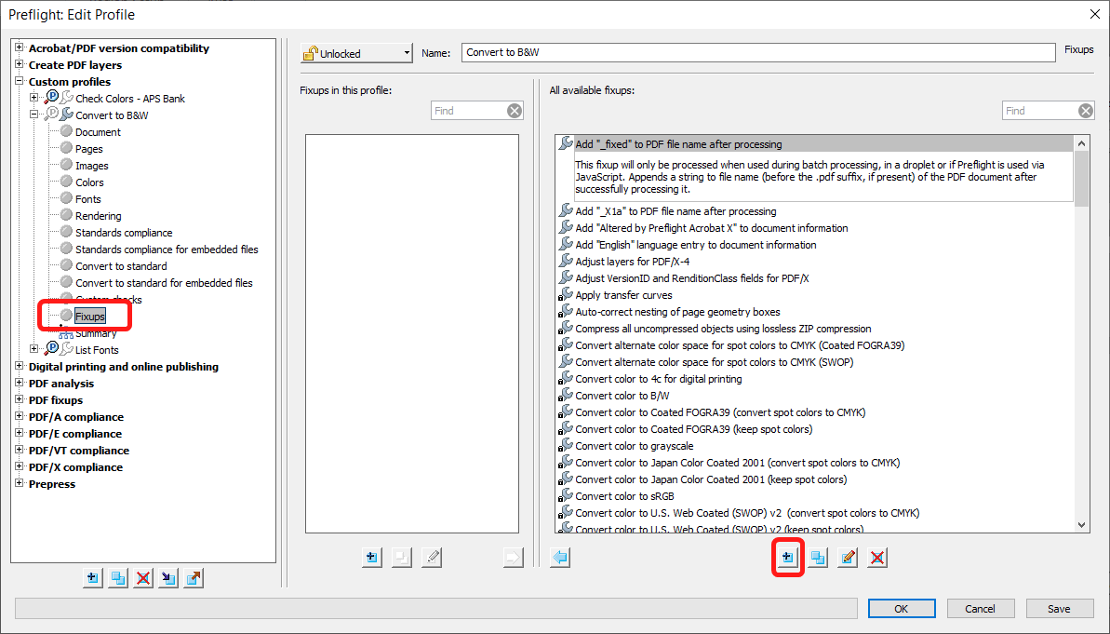The height and width of the screenshot is (634, 1110).
Task: Expand the PDF fixups category
Action: [20, 399]
